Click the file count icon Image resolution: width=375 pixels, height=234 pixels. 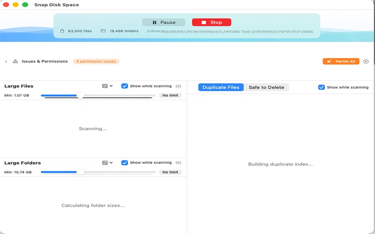62,31
